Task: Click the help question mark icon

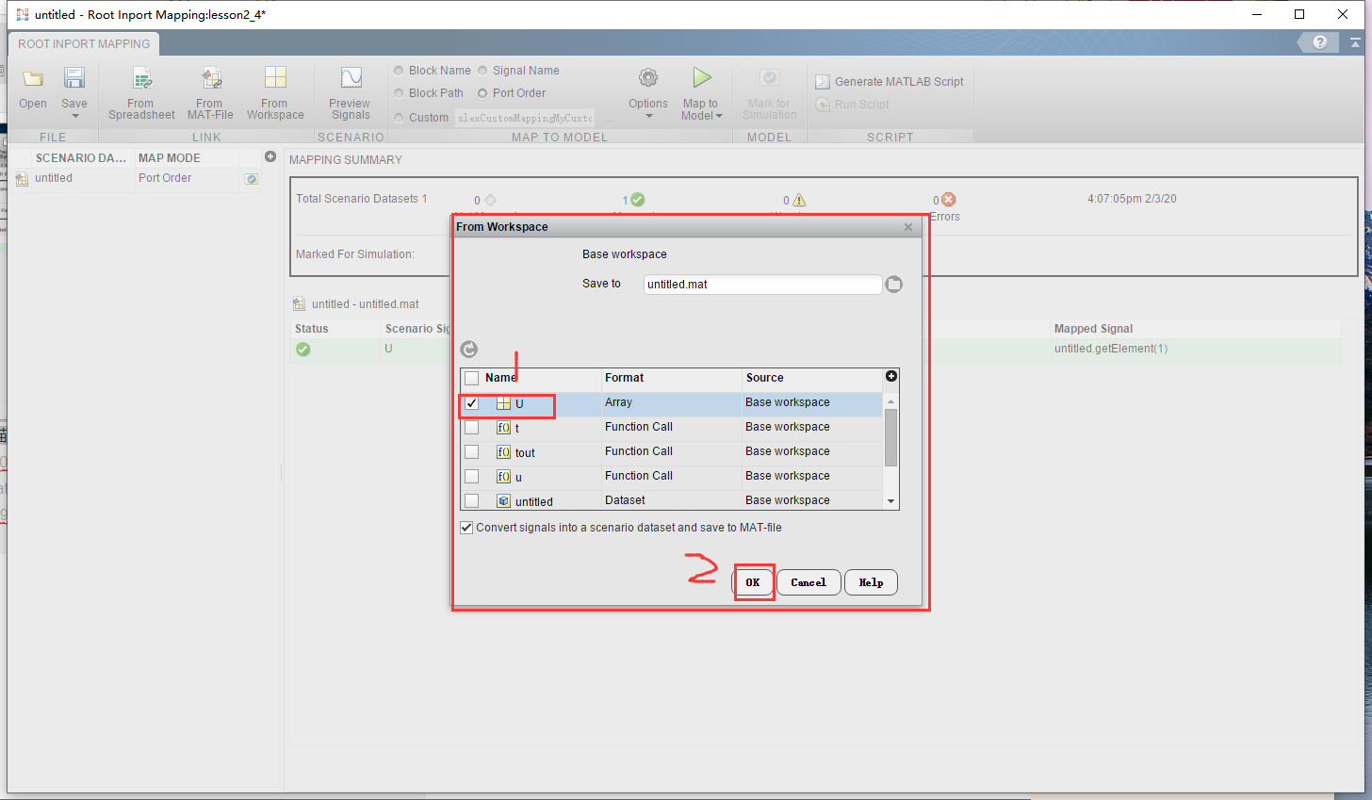Action: click(x=1318, y=42)
